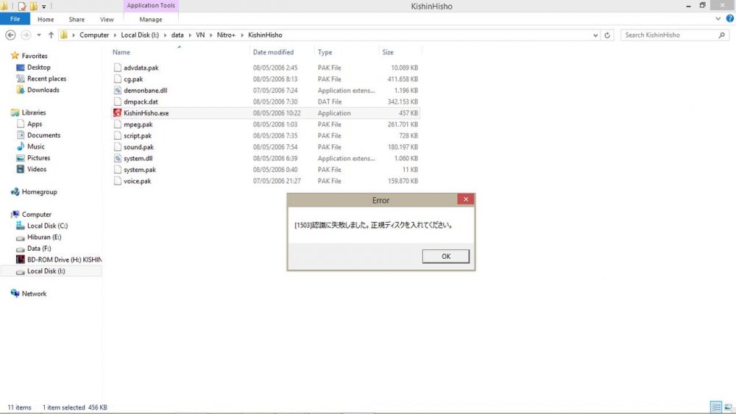Expand the ribbon with the chevron
The image size is (736, 414).
(x=718, y=19)
